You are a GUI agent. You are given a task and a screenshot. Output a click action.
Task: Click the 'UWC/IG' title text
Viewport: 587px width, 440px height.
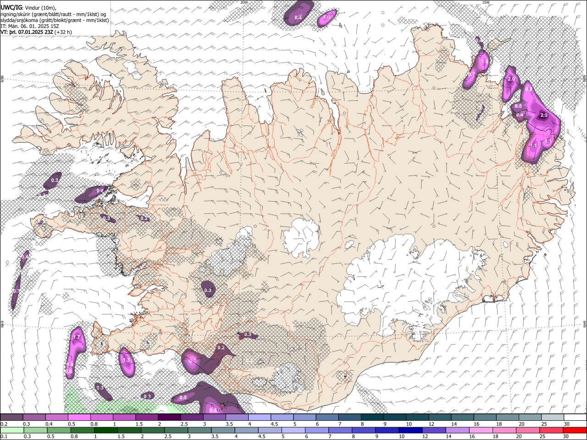11,8
